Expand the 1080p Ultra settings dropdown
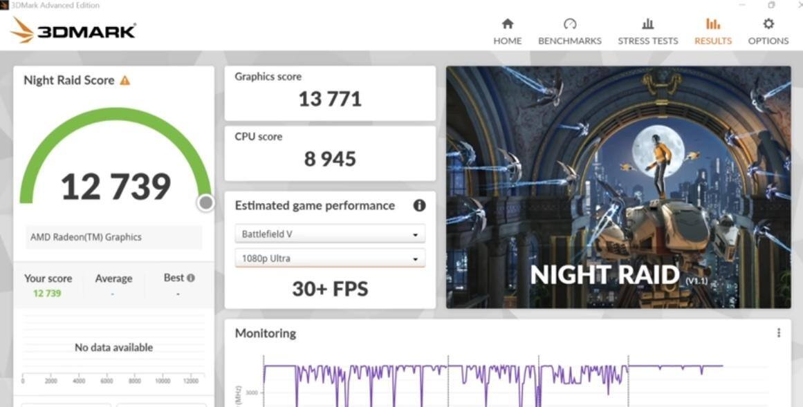 point(330,258)
